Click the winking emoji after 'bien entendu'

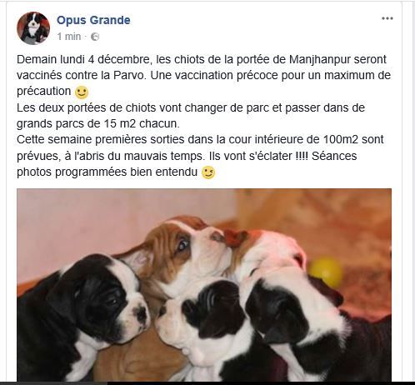click(x=208, y=172)
